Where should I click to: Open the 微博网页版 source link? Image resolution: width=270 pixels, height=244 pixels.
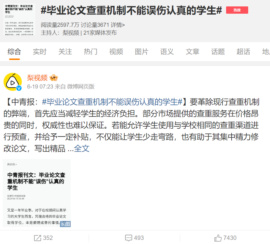click(81, 86)
